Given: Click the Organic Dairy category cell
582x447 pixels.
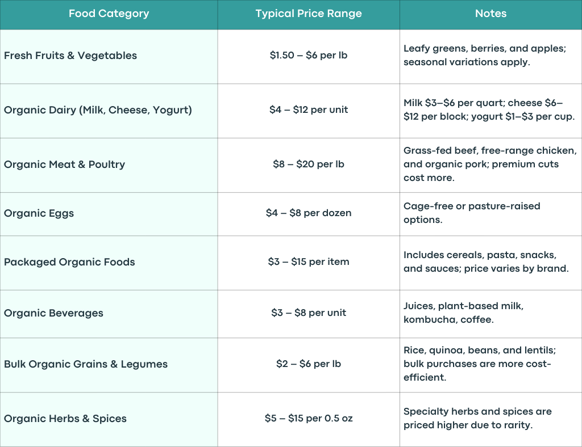Looking at the screenshot, I should point(109,111).
